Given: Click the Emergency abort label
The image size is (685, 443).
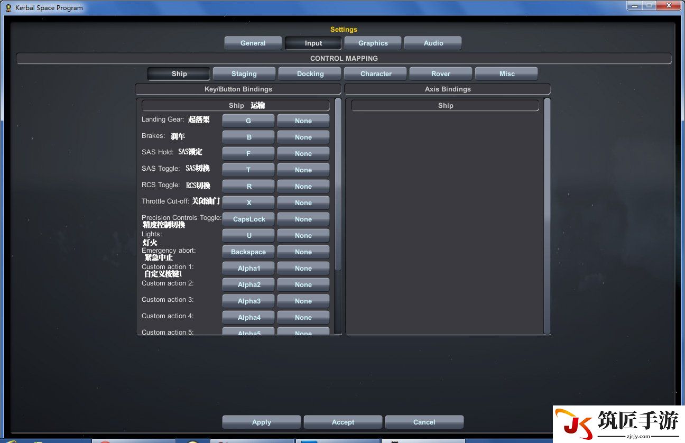Looking at the screenshot, I should click(169, 251).
